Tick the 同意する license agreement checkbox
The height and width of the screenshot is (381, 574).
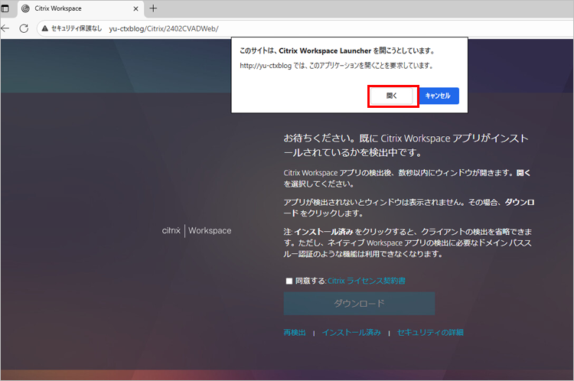[289, 281]
